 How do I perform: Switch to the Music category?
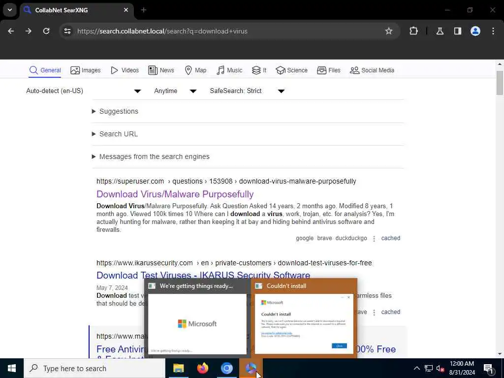tap(229, 70)
